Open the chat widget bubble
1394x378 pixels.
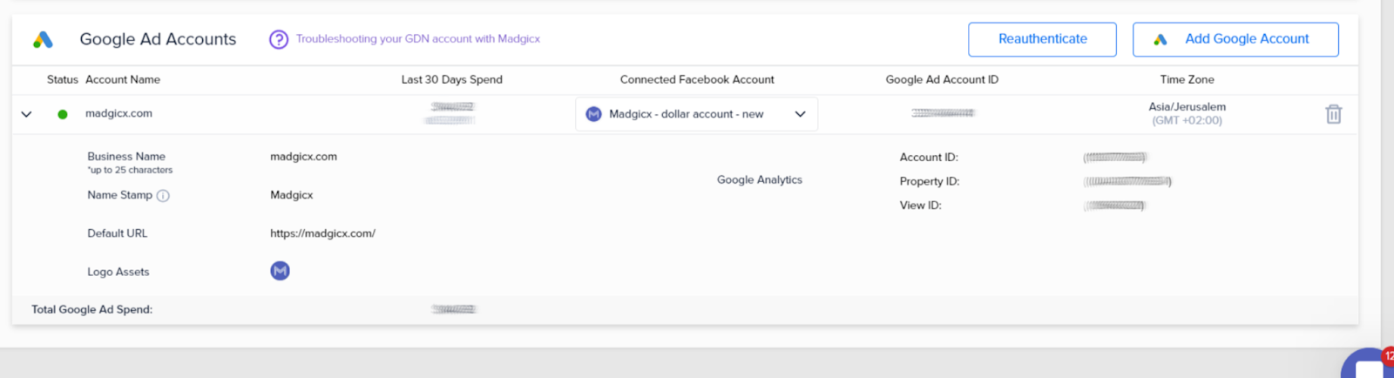pyautogui.click(x=1368, y=364)
